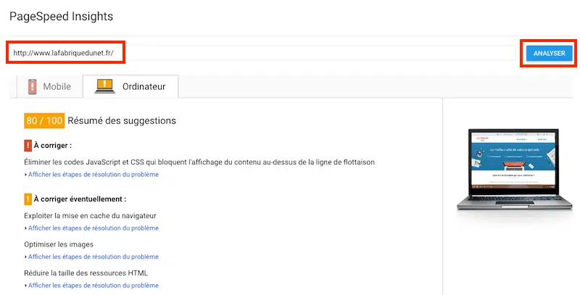
Task: Expand resolution steps under Optimiser les images
Action: point(93,257)
